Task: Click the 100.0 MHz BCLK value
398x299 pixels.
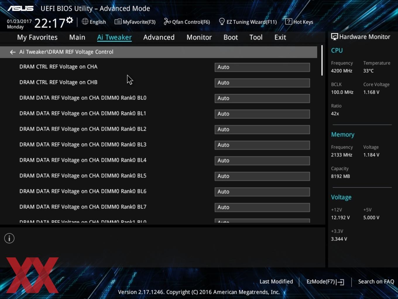Action: click(342, 92)
